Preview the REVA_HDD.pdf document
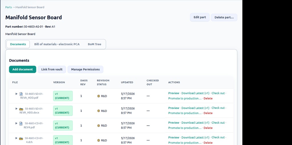 174,93
